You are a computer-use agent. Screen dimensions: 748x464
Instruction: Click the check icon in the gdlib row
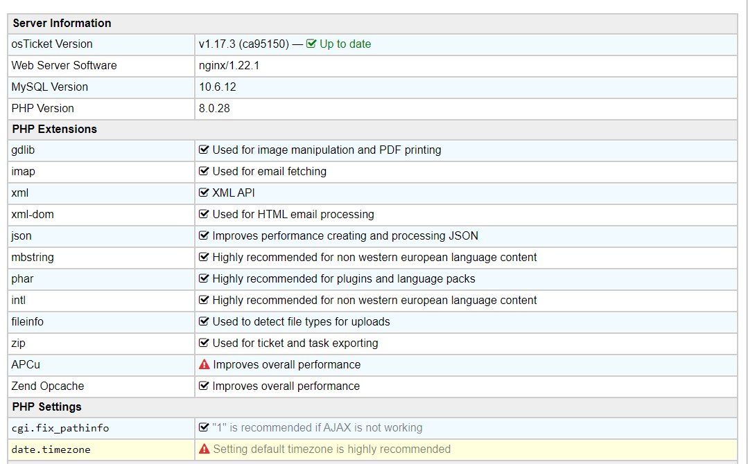coord(204,150)
